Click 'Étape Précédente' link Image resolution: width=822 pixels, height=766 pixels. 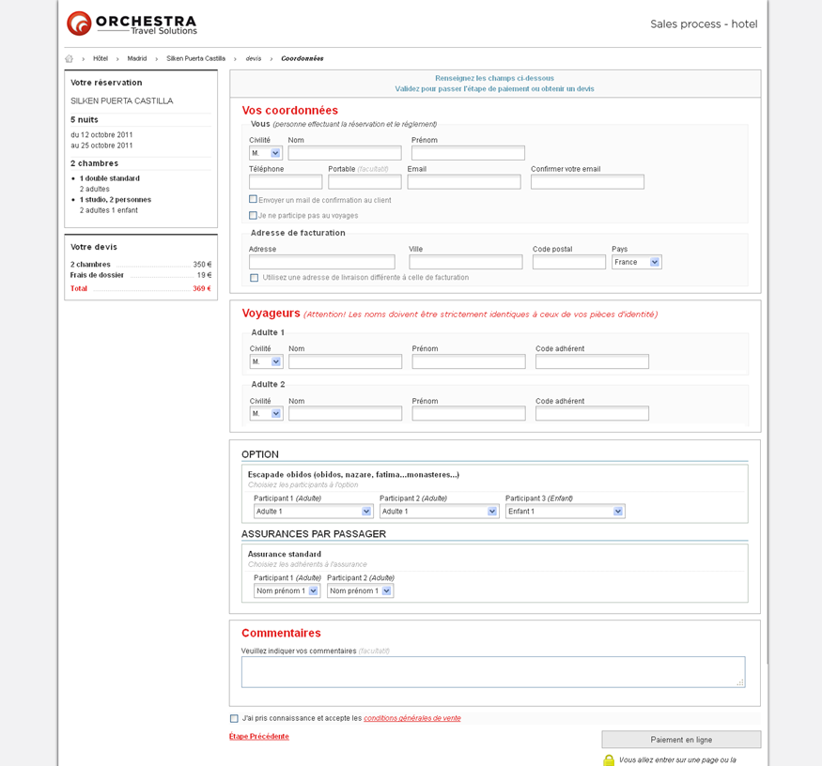pyautogui.click(x=259, y=737)
